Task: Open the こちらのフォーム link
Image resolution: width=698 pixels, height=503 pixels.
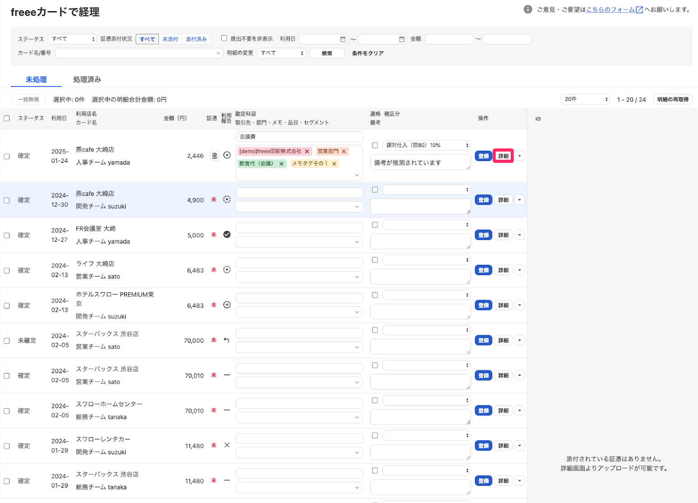Action: pyautogui.click(x=610, y=9)
